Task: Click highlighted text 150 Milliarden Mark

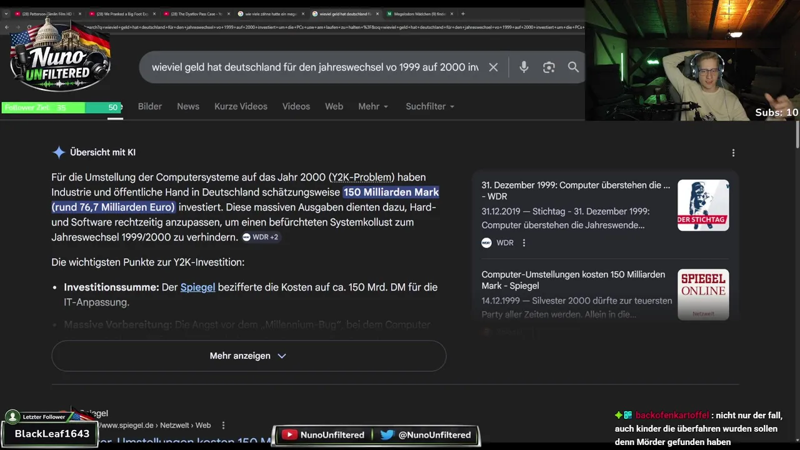Action: [x=391, y=192]
